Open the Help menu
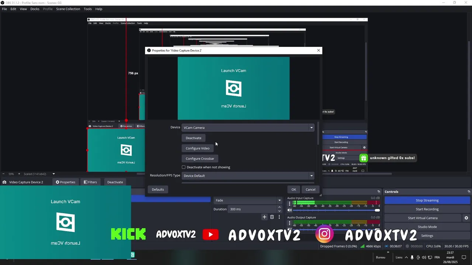Viewport: 472px width, 265px height. (99, 9)
